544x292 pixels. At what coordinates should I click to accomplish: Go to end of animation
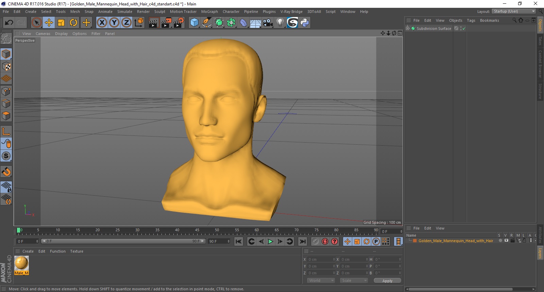coord(302,241)
